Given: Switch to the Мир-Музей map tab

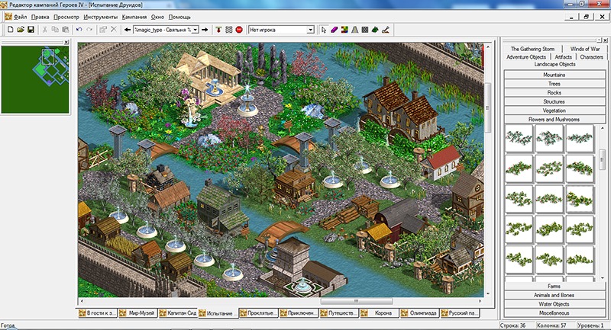Looking at the screenshot, I should 137,313.
